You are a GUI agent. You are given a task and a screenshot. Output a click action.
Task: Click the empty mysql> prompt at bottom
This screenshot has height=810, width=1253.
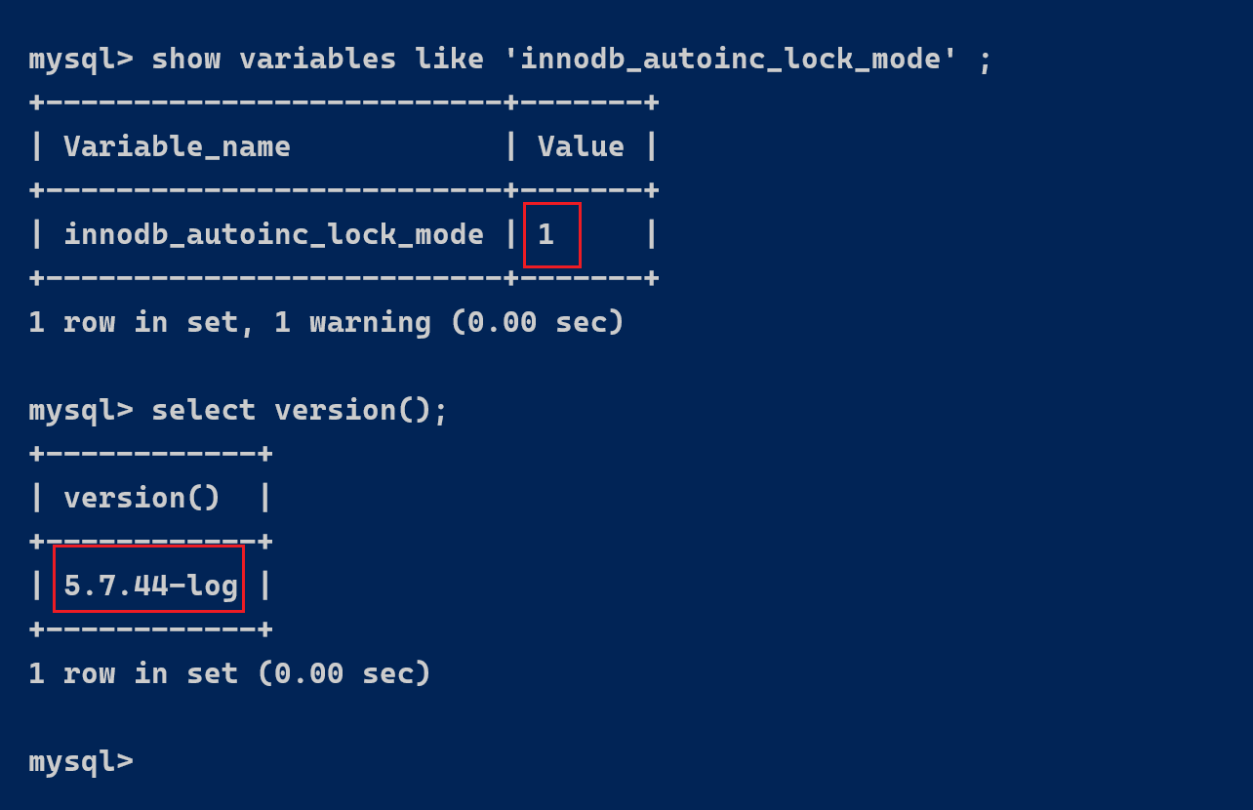(81, 761)
